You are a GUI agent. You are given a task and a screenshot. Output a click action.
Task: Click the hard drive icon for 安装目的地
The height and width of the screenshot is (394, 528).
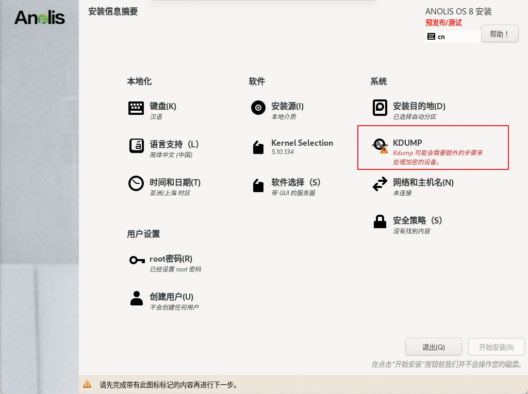point(380,108)
